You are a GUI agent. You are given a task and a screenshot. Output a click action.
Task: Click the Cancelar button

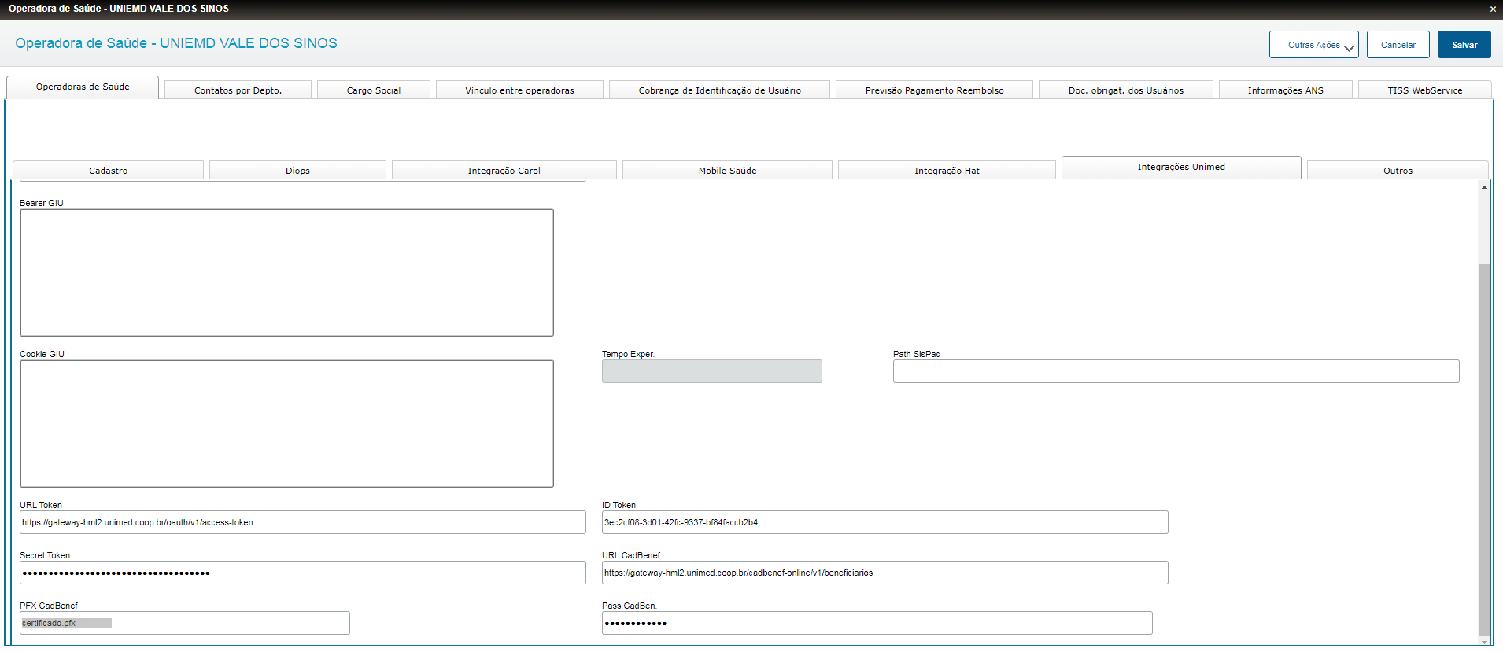coord(1398,45)
